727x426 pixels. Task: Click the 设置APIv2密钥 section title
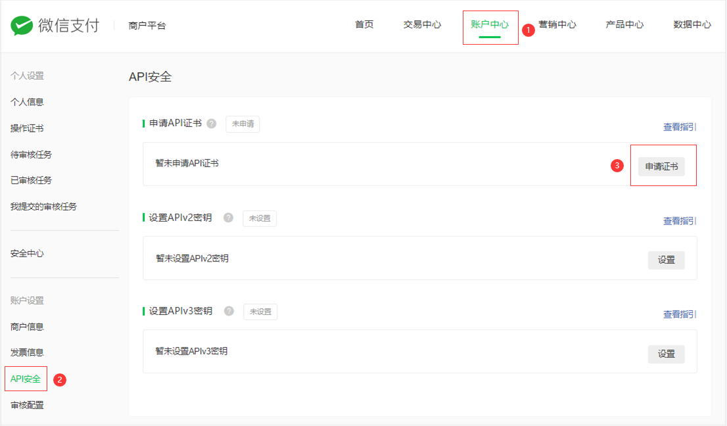pos(180,218)
